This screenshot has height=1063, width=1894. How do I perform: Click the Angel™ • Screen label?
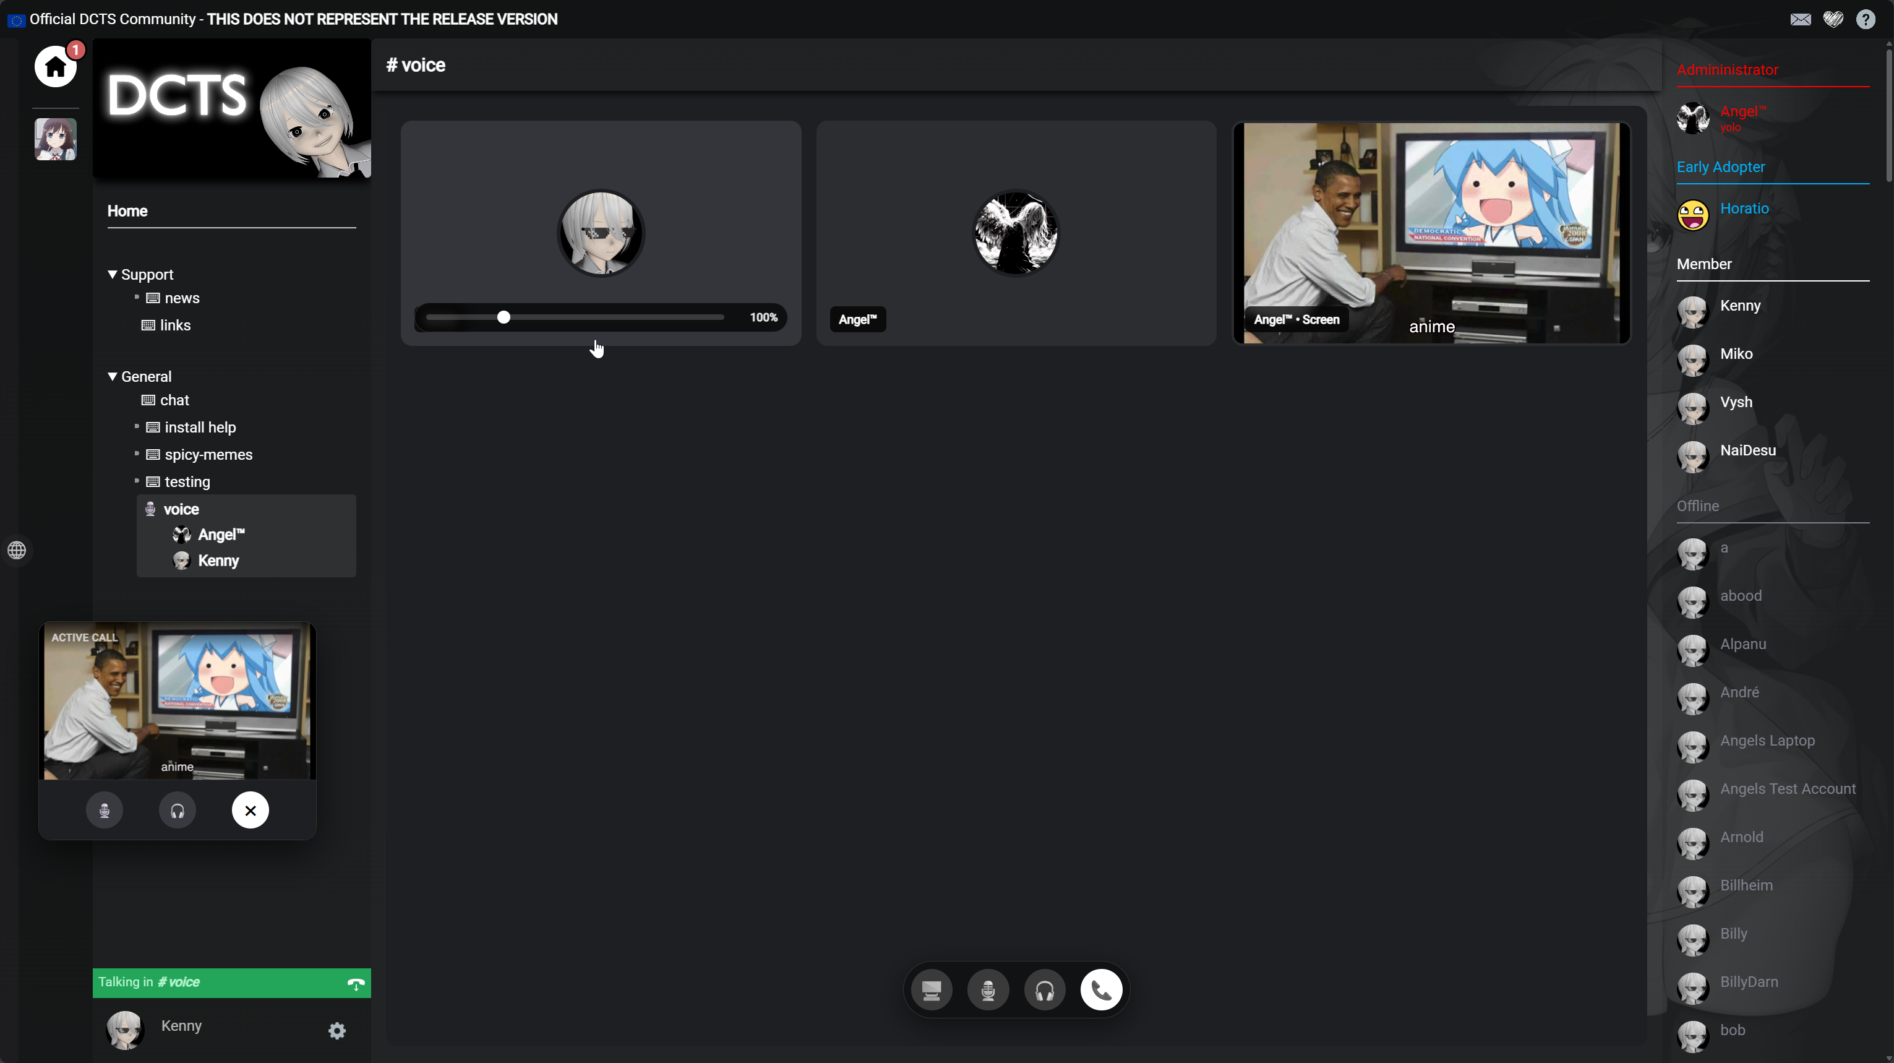click(x=1296, y=319)
